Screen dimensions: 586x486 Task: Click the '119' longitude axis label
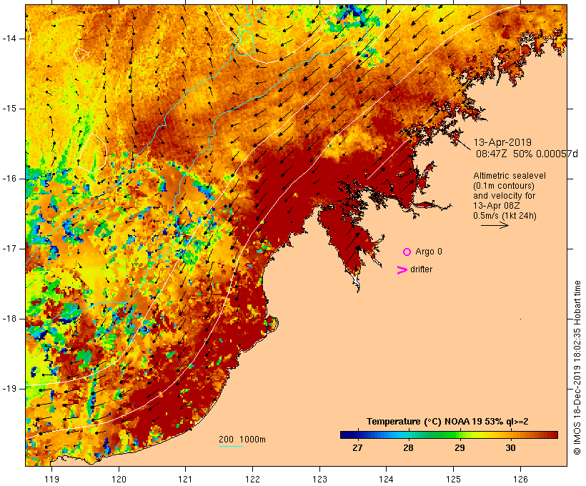click(52, 479)
